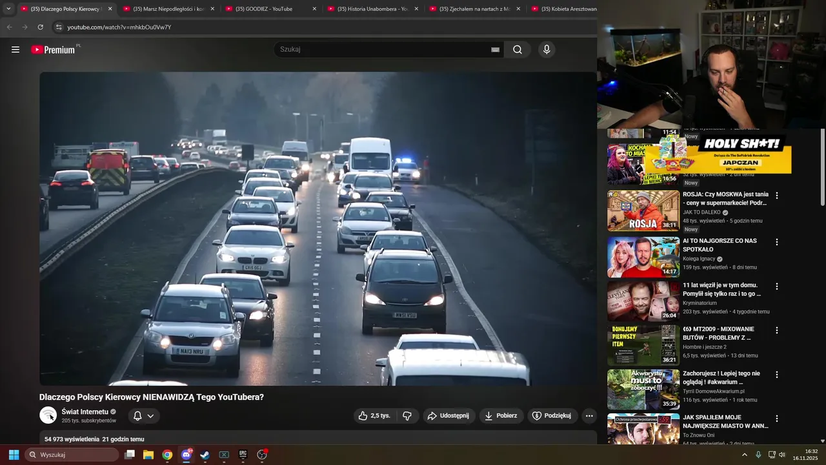Start voice search with microphone icon
826x465 pixels.
point(547,50)
